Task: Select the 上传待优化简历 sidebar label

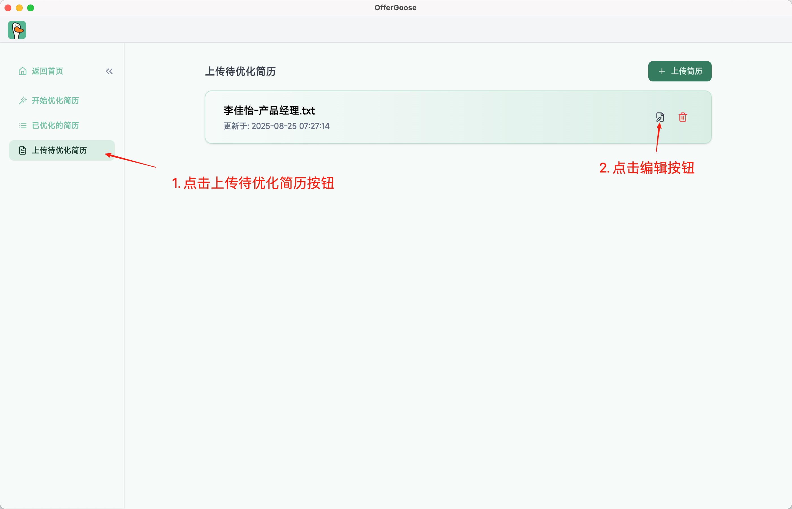Action: (59, 150)
